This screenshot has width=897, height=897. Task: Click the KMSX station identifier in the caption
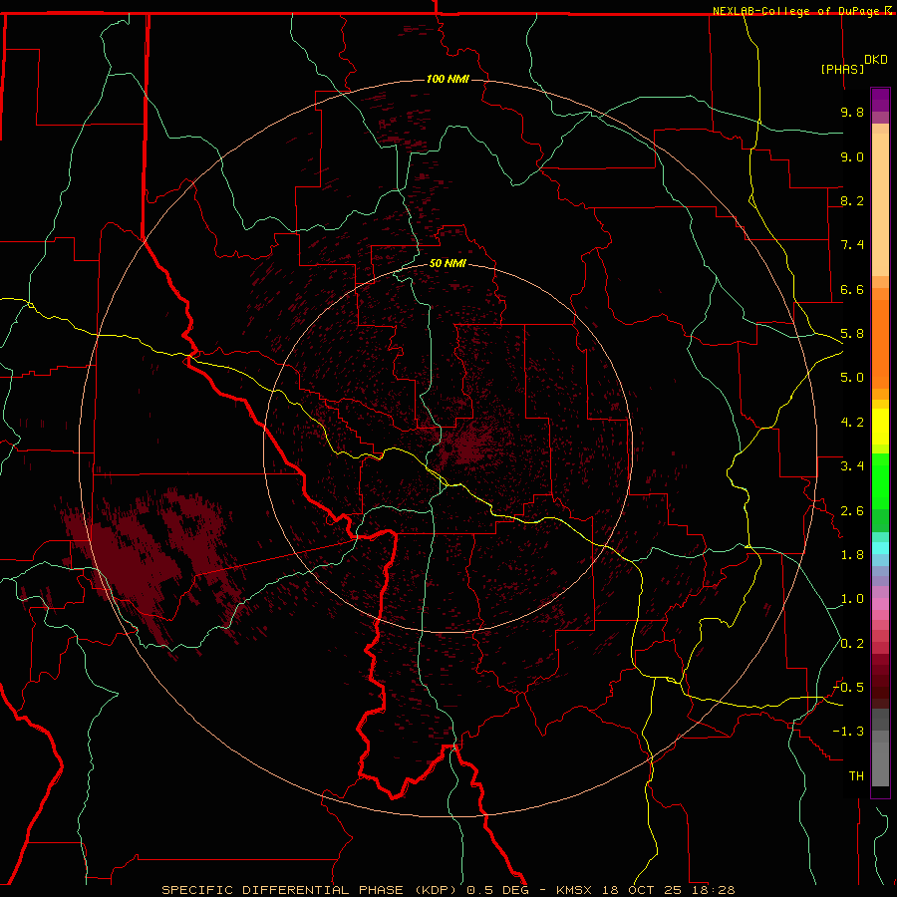(x=574, y=890)
